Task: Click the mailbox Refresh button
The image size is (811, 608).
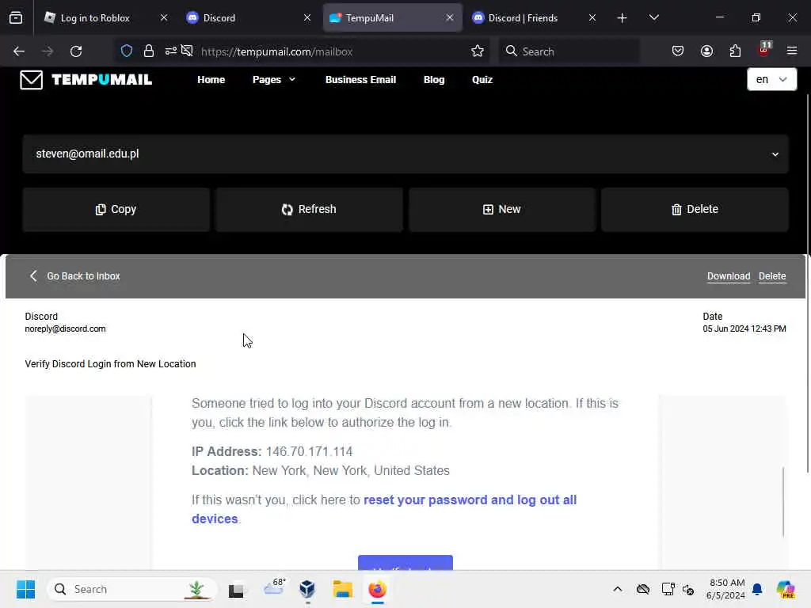Action: (309, 209)
